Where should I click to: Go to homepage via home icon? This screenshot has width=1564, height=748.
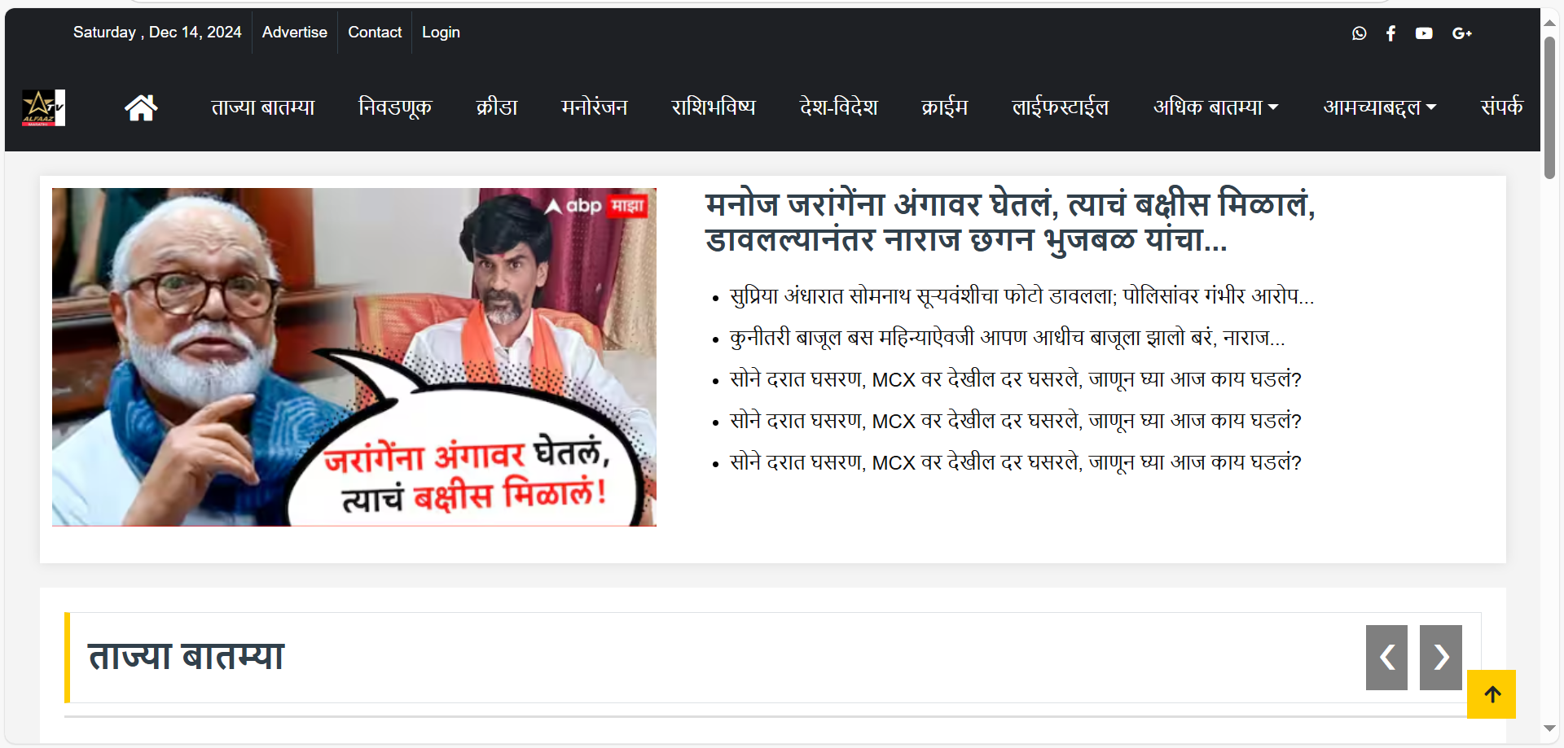click(x=141, y=107)
